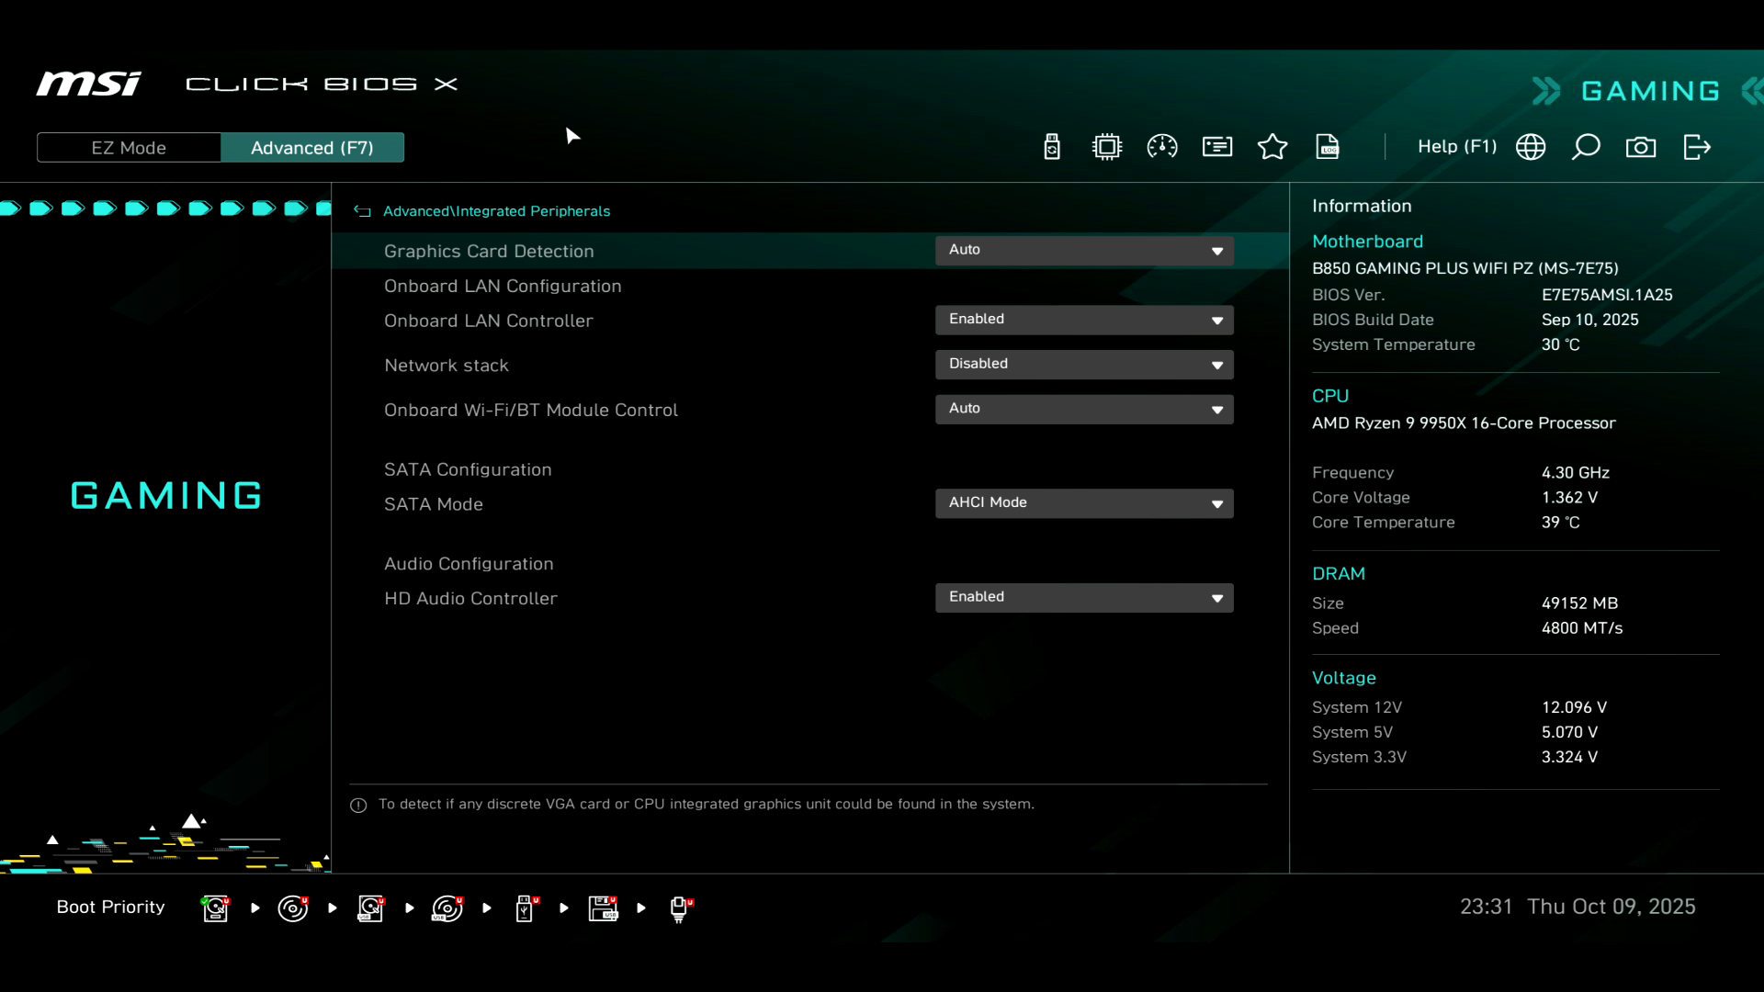Switch to the EZ Mode tab
Image resolution: width=1764 pixels, height=992 pixels.
point(129,148)
